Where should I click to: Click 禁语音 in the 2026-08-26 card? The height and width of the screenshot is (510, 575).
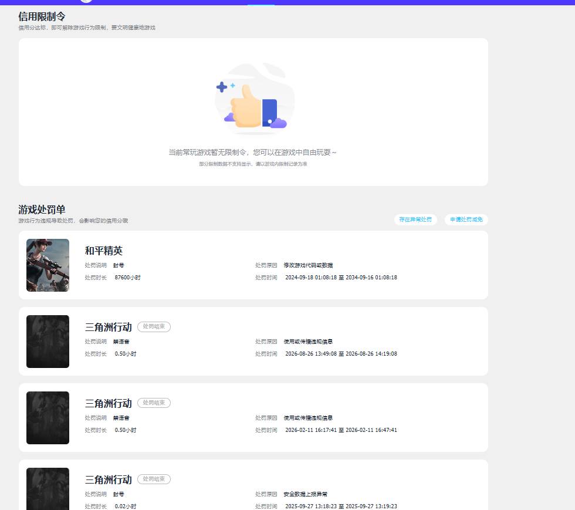coord(121,342)
